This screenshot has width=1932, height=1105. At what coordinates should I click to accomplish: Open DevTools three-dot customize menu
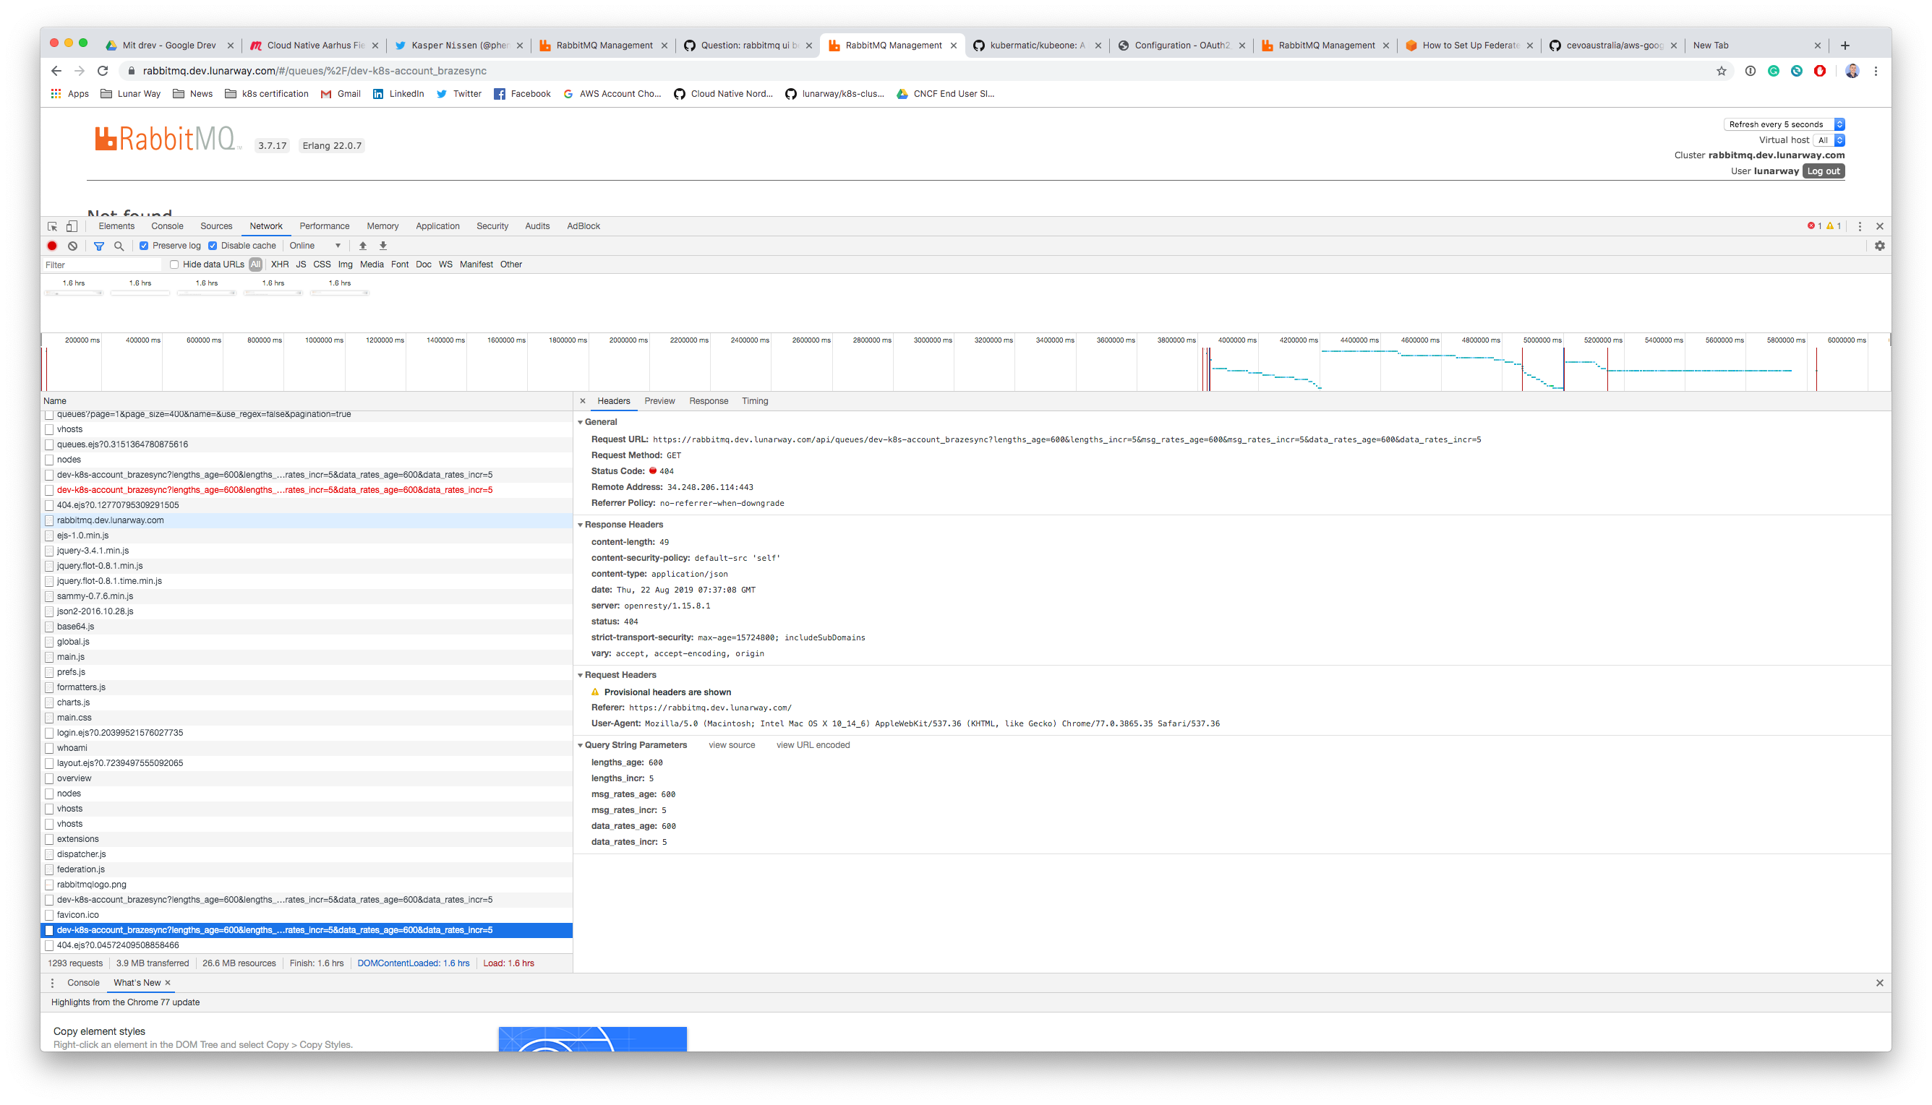click(1860, 226)
